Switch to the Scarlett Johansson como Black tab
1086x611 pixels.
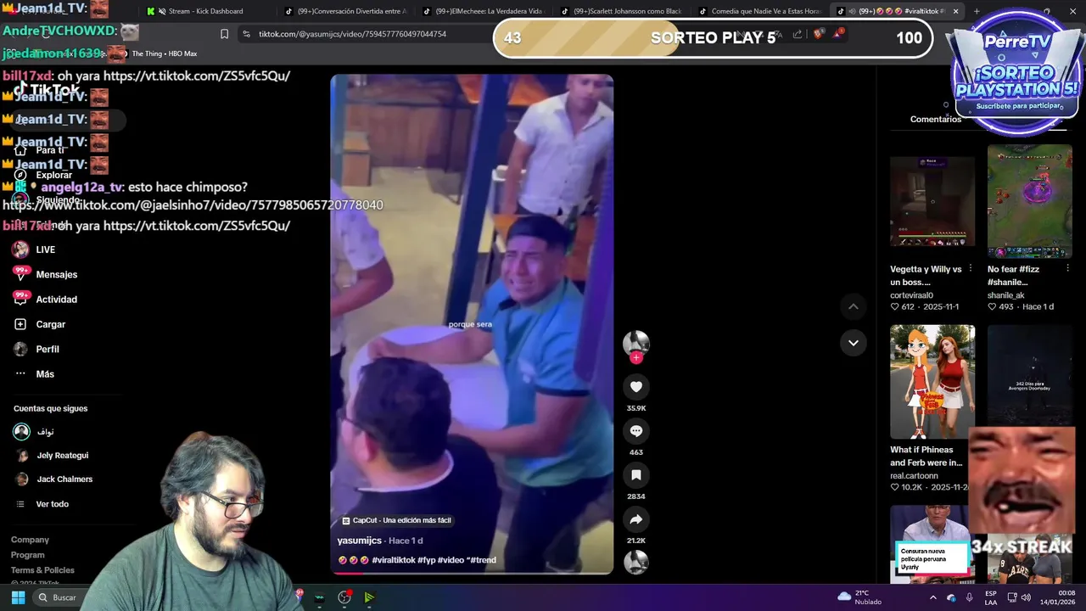click(x=622, y=11)
